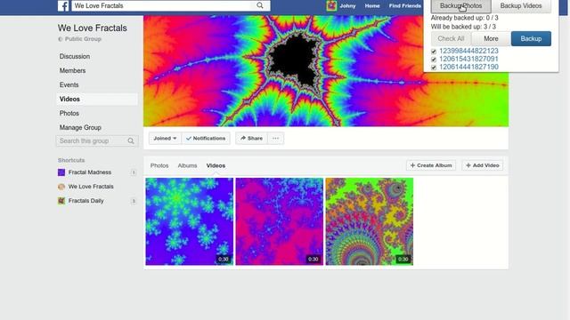Open the Backup Photos tab
570x320 pixels.
(x=461, y=6)
